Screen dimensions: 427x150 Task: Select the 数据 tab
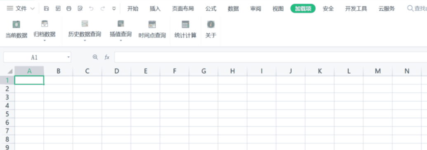234,9
